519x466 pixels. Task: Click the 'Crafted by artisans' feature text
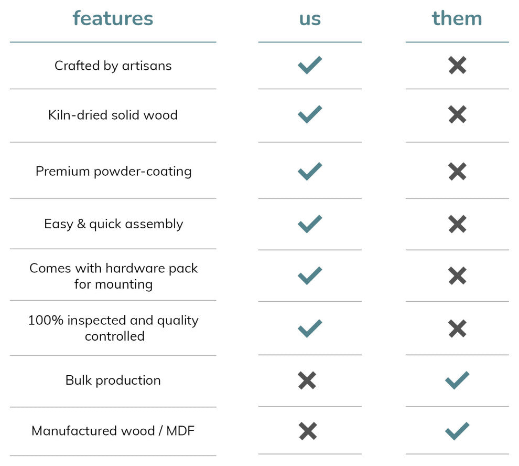tap(113, 66)
